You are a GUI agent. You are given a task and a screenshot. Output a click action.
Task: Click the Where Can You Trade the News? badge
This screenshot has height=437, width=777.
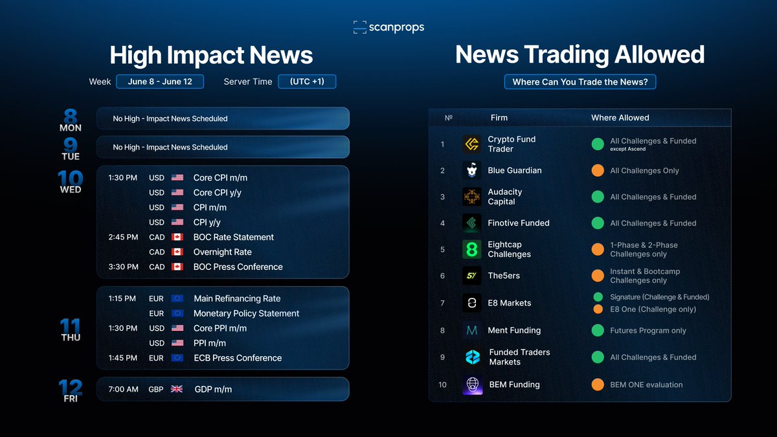(580, 82)
